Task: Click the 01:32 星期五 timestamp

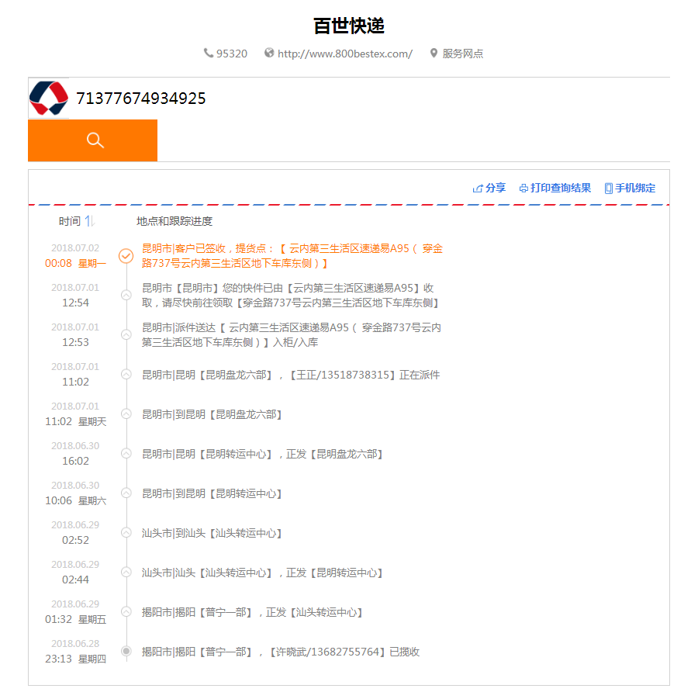Action: pyautogui.click(x=76, y=619)
